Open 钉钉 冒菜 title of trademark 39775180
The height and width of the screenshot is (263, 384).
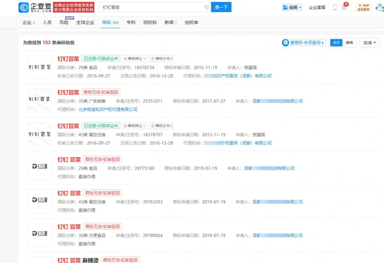69,159
